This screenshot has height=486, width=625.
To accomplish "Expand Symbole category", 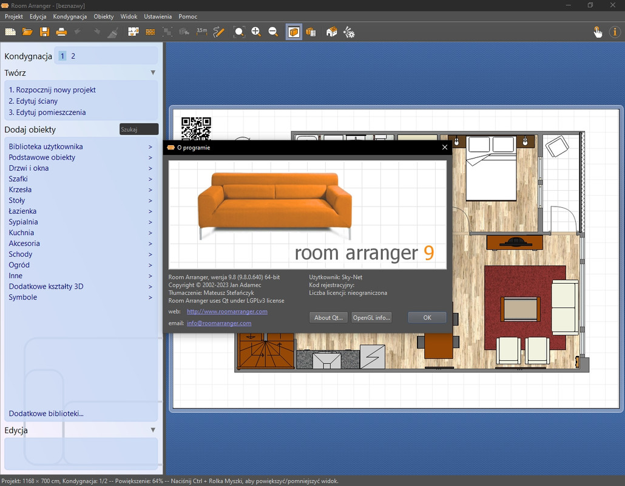I will point(81,298).
